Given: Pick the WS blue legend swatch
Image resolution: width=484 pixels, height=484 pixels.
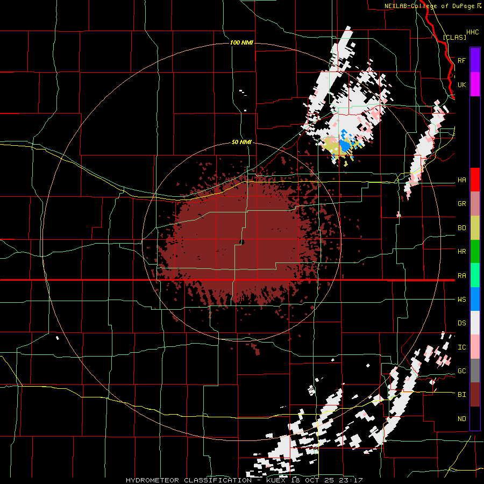Looking at the screenshot, I should [475, 299].
